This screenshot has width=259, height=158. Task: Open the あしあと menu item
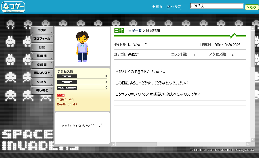(42, 90)
